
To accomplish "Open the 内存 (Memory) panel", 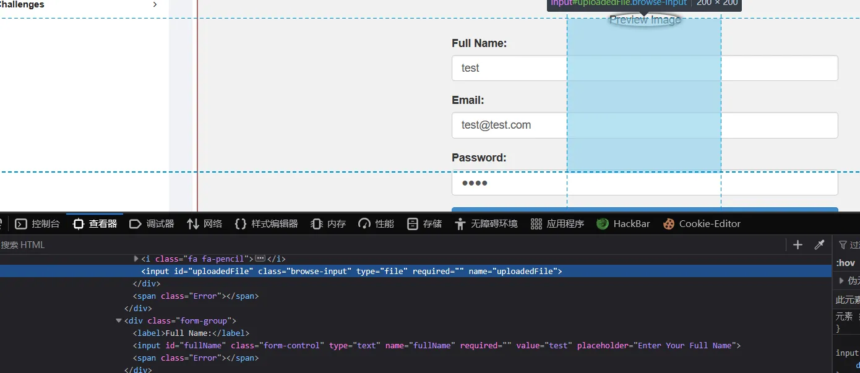I will [329, 224].
